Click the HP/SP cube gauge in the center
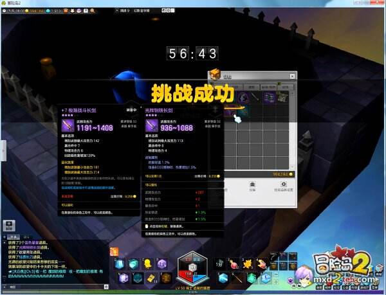 pos(192,269)
